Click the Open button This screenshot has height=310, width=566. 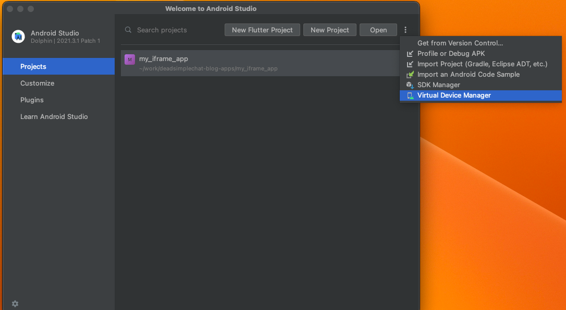pyautogui.click(x=378, y=30)
